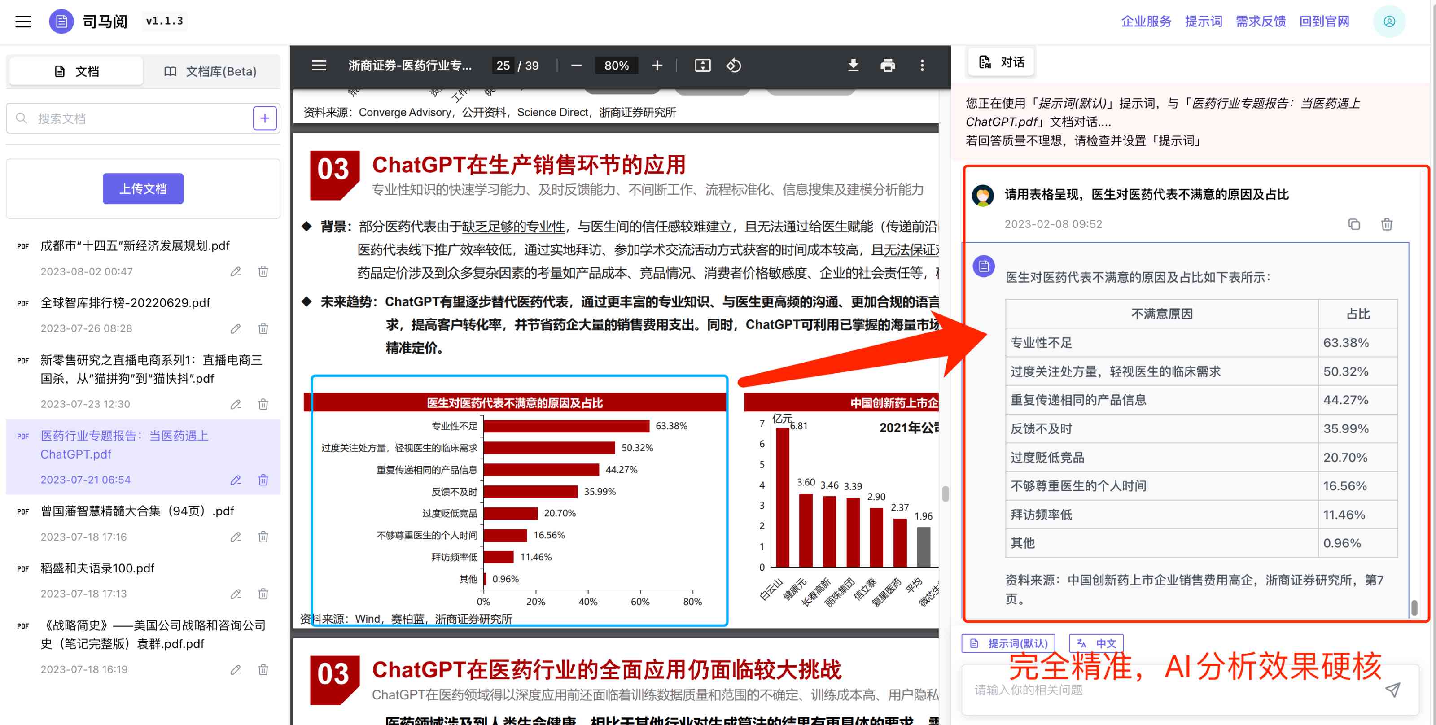The image size is (1436, 725).
Task: Download the PDF file
Action: 853,66
